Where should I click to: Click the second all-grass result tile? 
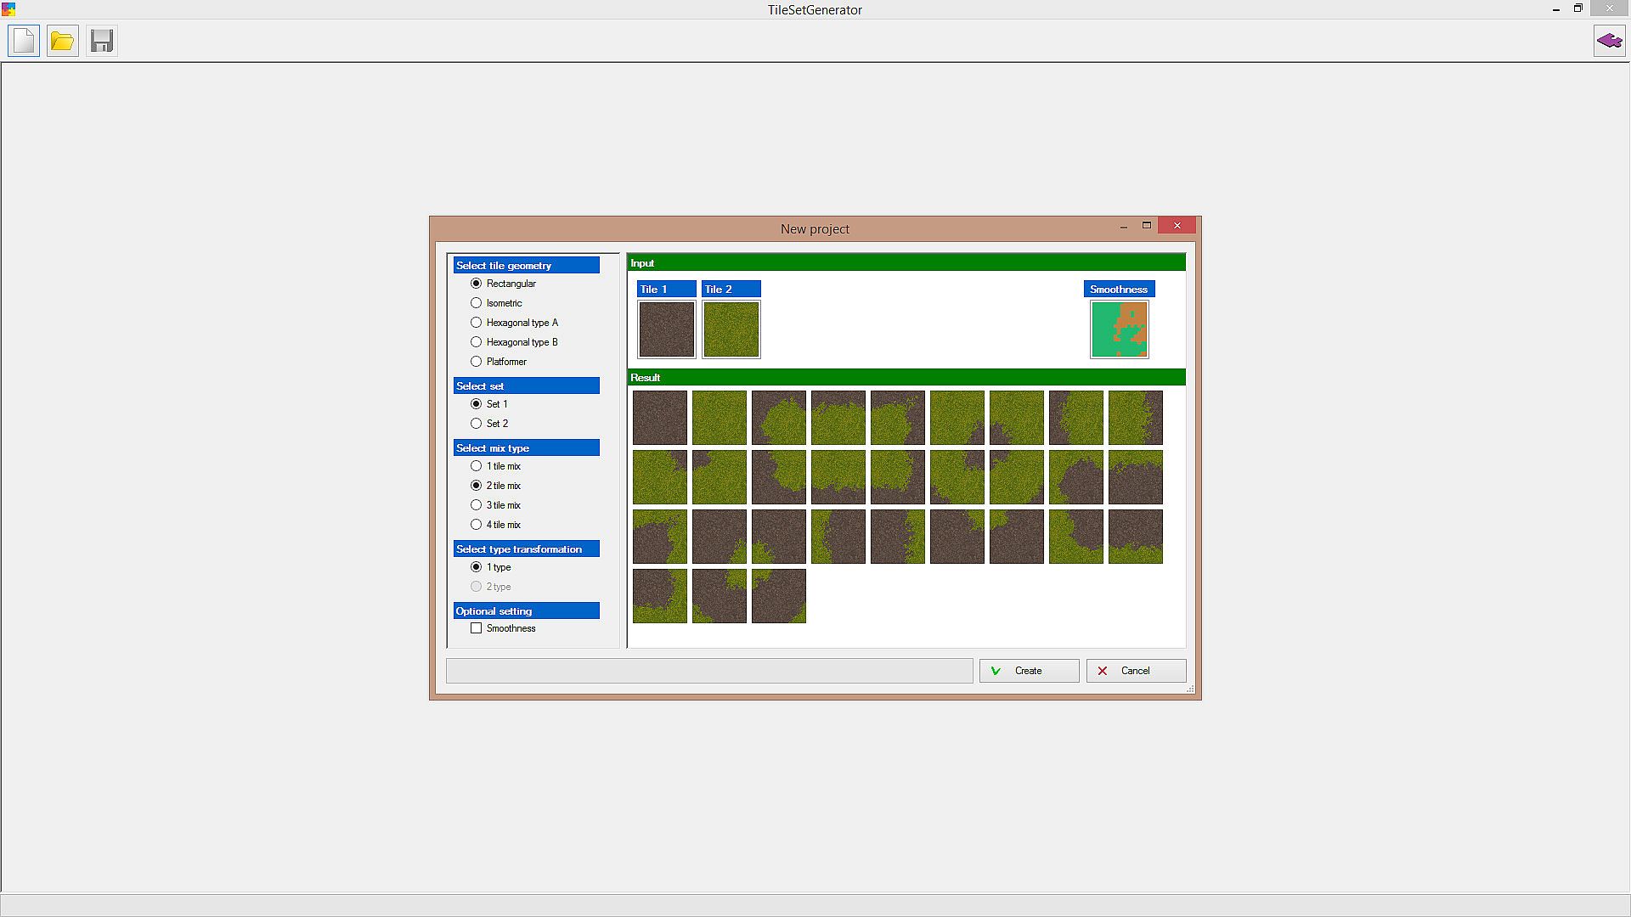pyautogui.click(x=720, y=418)
